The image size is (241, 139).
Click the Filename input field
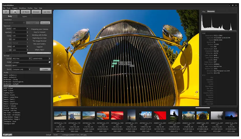tap(31, 65)
